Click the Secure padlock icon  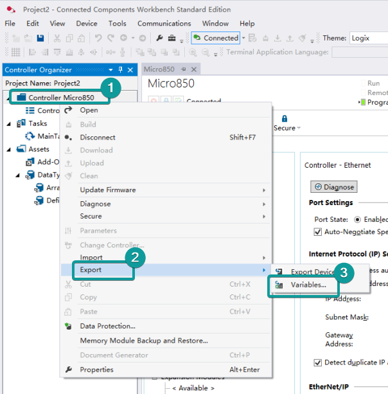point(284,119)
